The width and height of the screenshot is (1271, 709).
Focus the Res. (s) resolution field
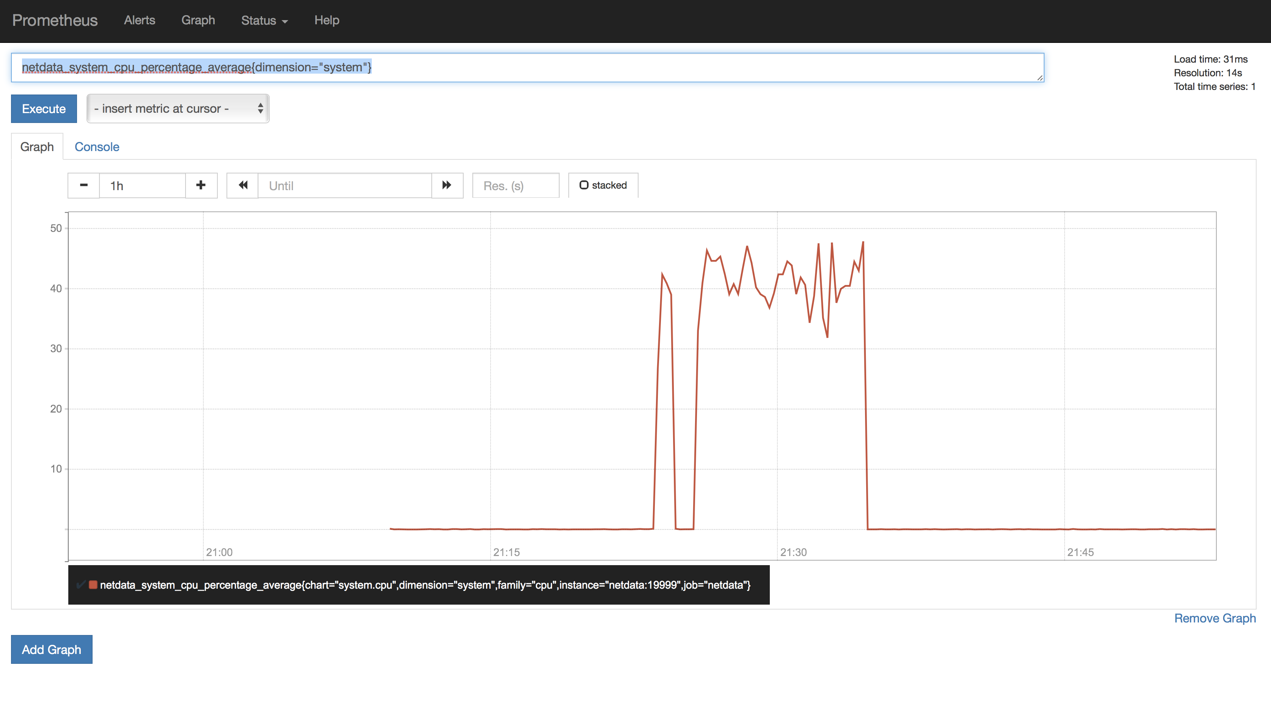pyautogui.click(x=515, y=186)
